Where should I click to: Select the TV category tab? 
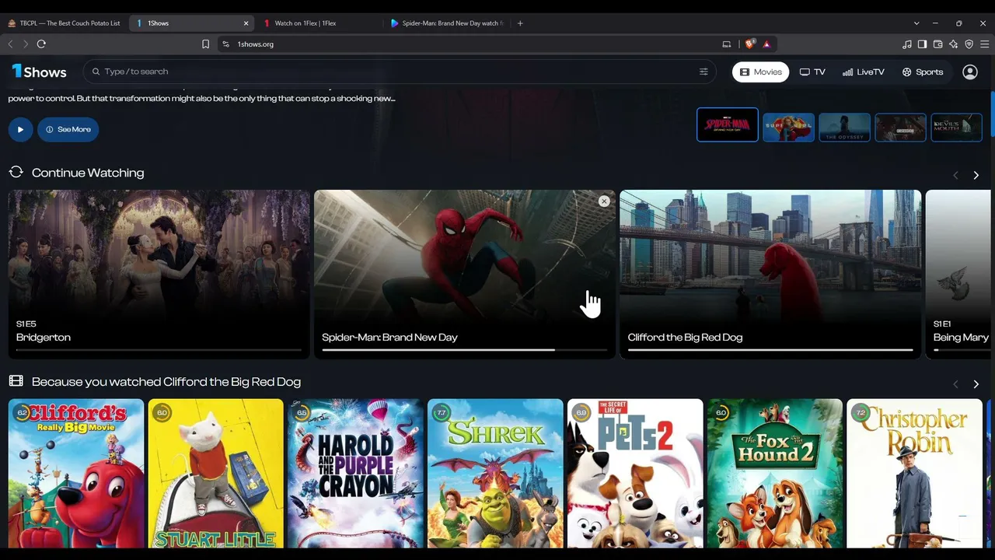pos(812,72)
